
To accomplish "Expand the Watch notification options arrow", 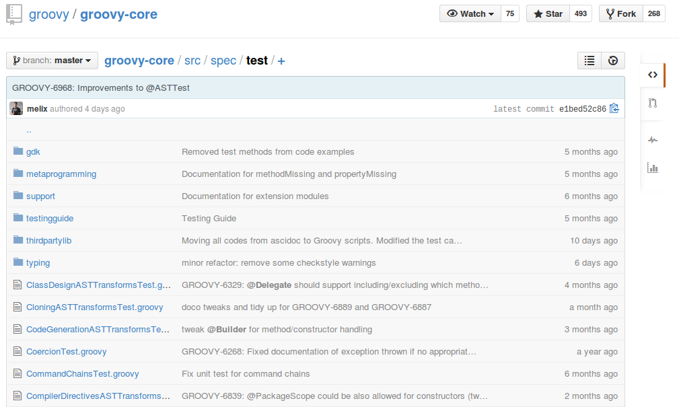I will click(492, 13).
